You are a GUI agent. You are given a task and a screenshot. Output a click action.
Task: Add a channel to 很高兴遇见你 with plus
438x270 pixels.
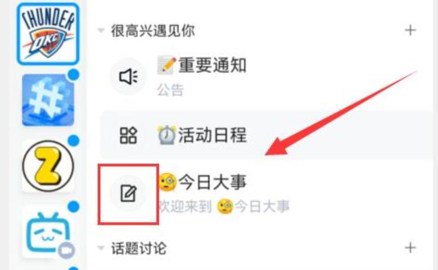tap(410, 30)
